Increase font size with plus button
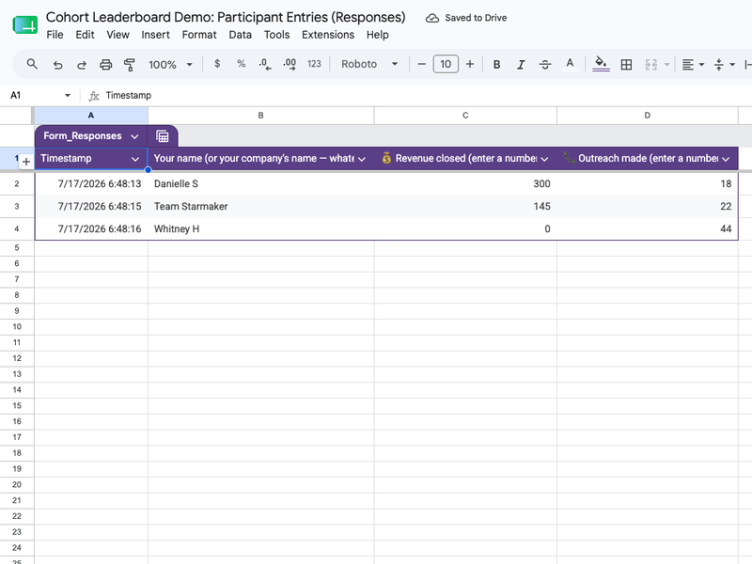This screenshot has width=752, height=564. tap(470, 64)
